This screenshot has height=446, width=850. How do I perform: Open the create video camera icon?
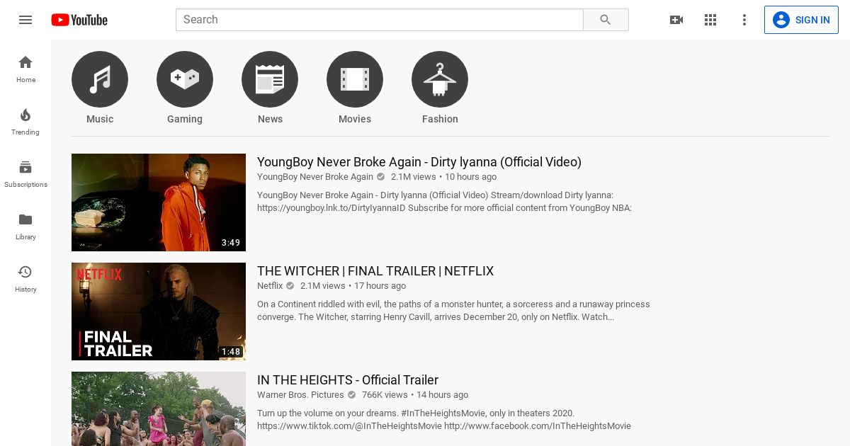click(x=676, y=20)
